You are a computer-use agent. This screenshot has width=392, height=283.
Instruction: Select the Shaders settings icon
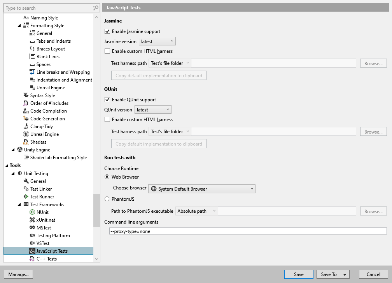(26, 142)
